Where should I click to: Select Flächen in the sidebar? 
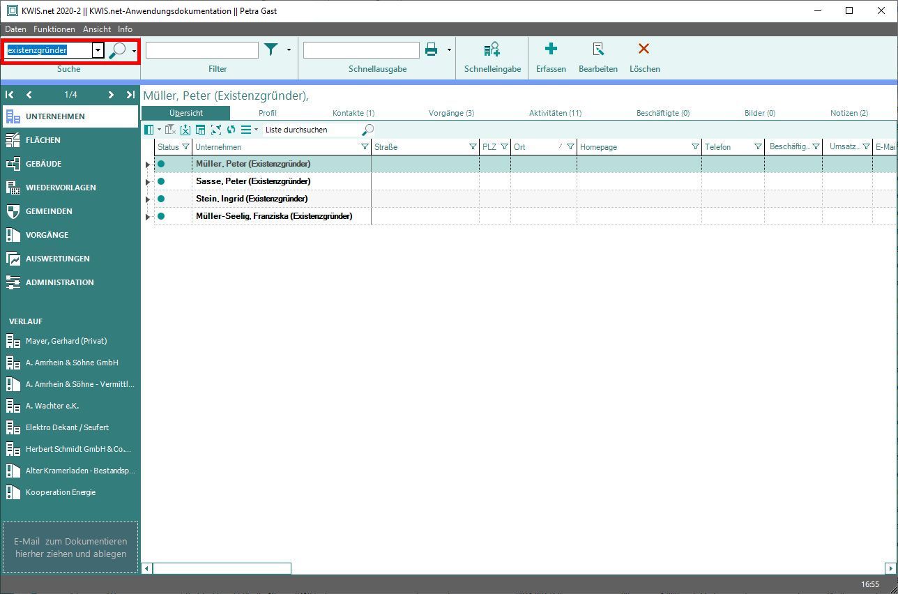pyautogui.click(x=70, y=140)
